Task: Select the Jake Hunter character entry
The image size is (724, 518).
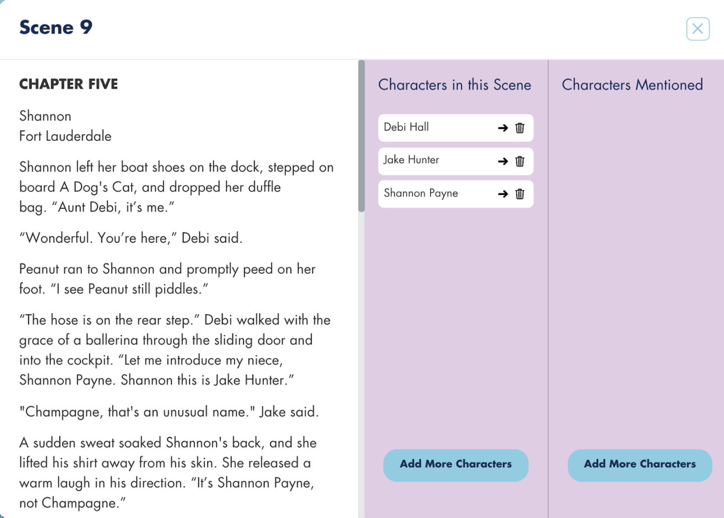Action: tap(456, 161)
